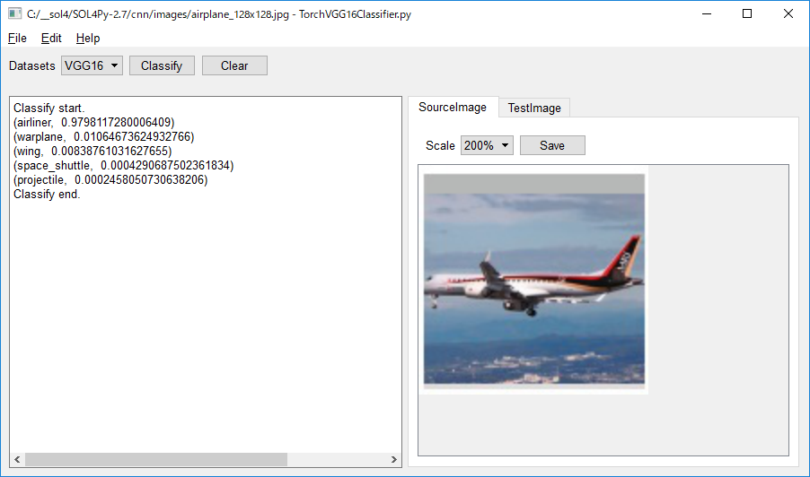Click the wing result line
Viewport: 810px width, 477px height.
point(92,152)
